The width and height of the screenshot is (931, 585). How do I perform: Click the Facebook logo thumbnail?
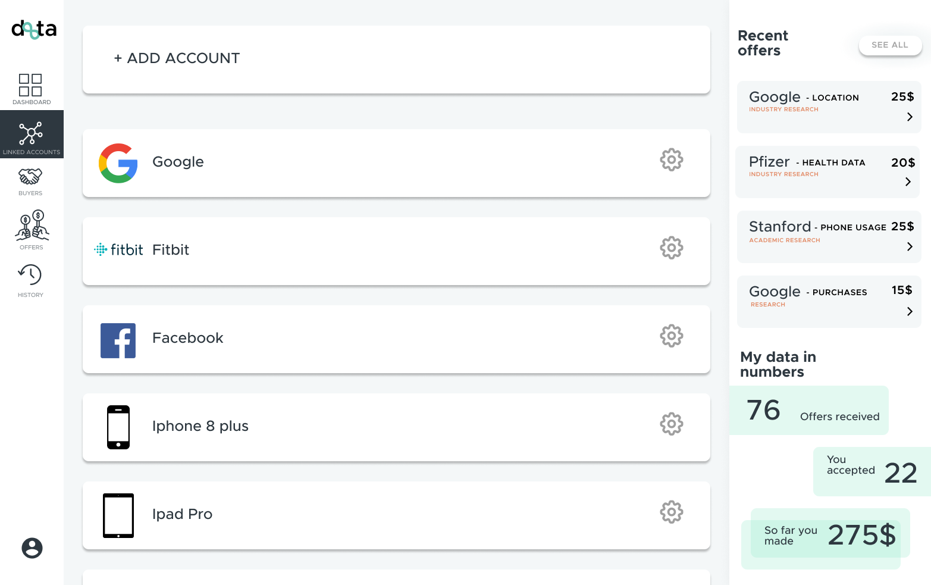[118, 340]
